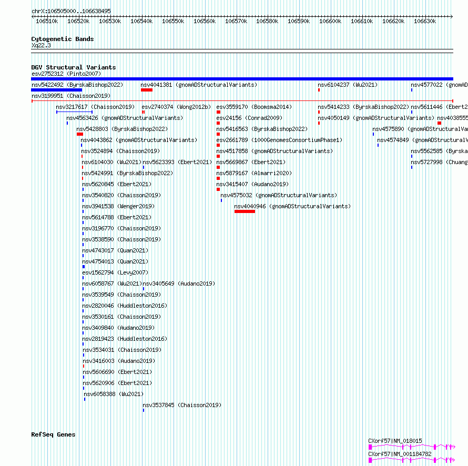Open esv2661789 (1000GenomesConsortiumPhase1) variant
This screenshot has width=468, height=466.
pos(279,140)
